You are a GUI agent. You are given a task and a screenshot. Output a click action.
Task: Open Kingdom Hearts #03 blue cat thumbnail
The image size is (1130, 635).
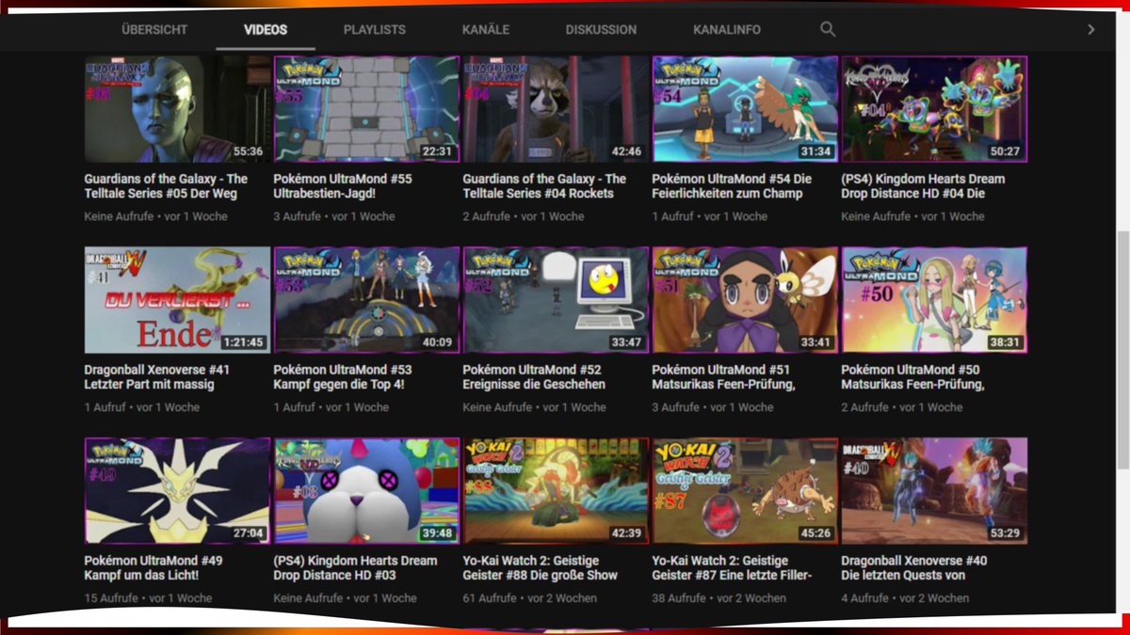(x=366, y=491)
